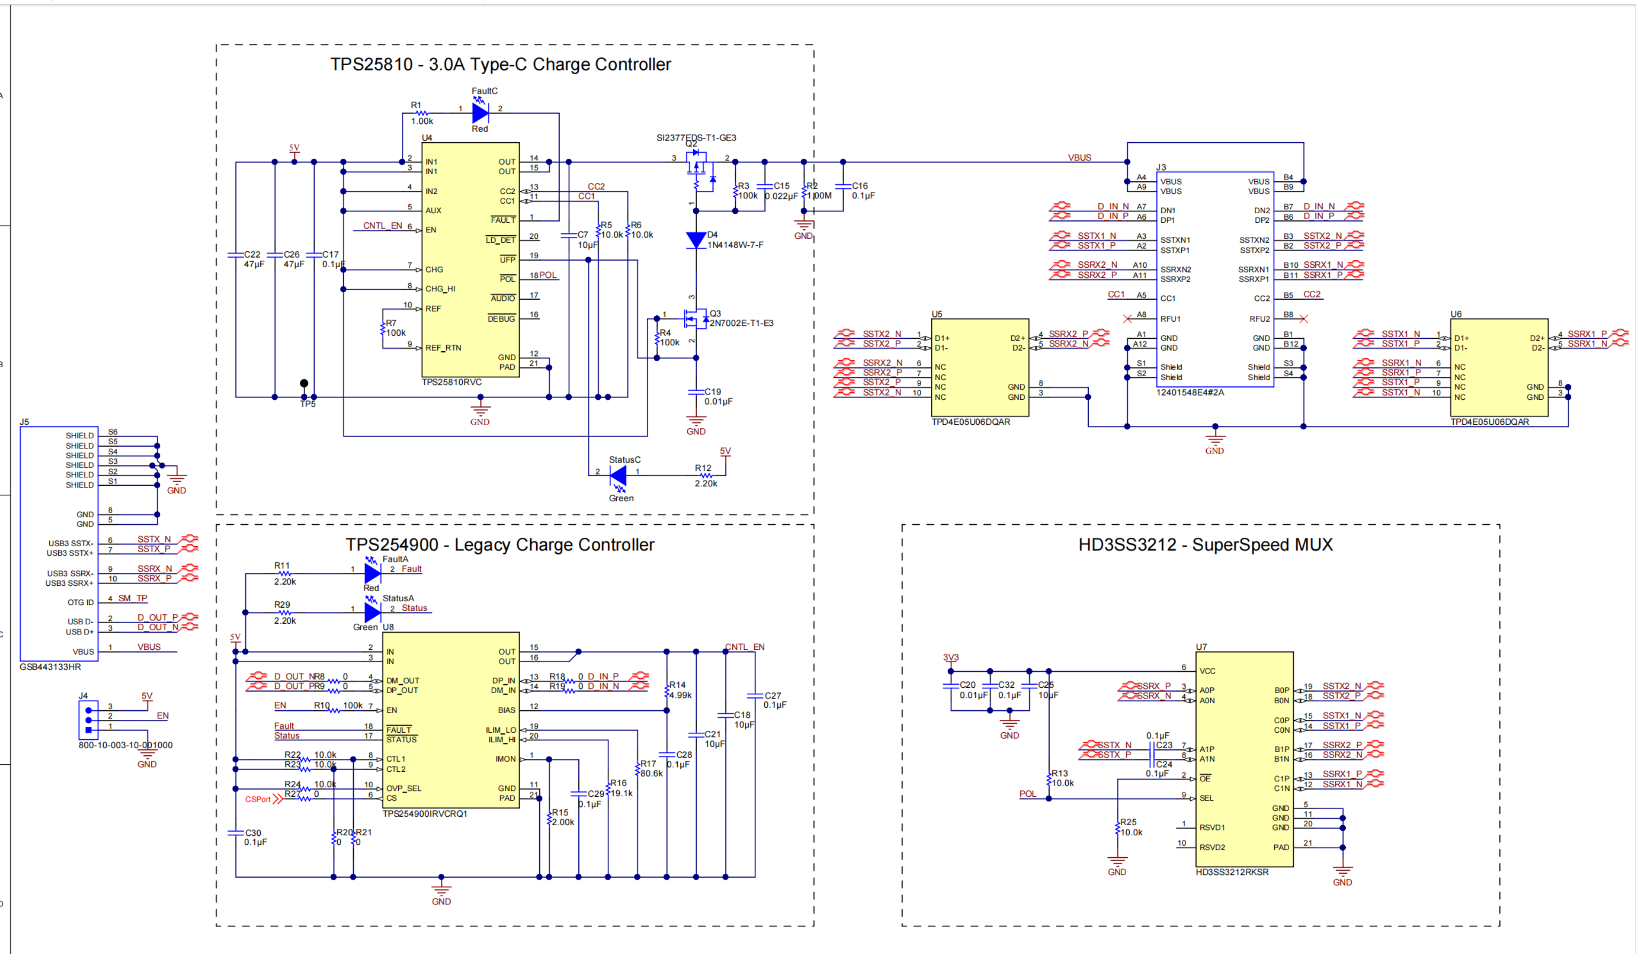
Task: Click the CSPort red port arrow
Action: point(278,799)
